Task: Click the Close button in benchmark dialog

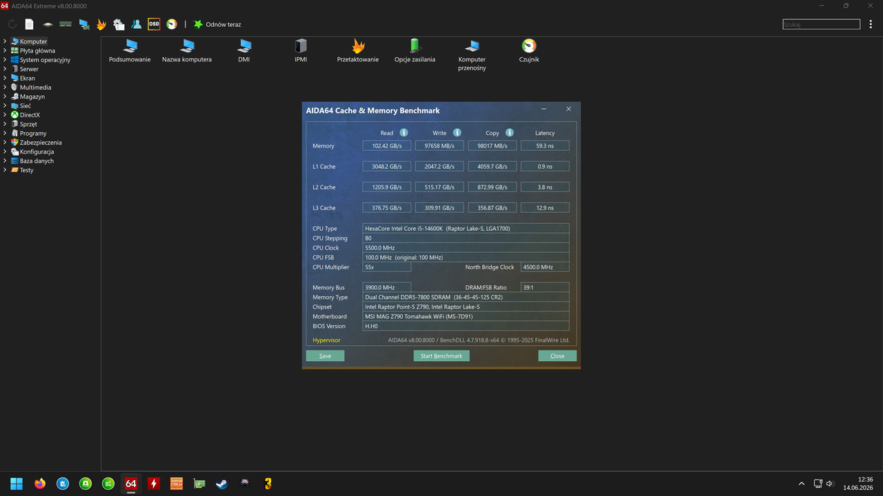Action: tap(557, 356)
